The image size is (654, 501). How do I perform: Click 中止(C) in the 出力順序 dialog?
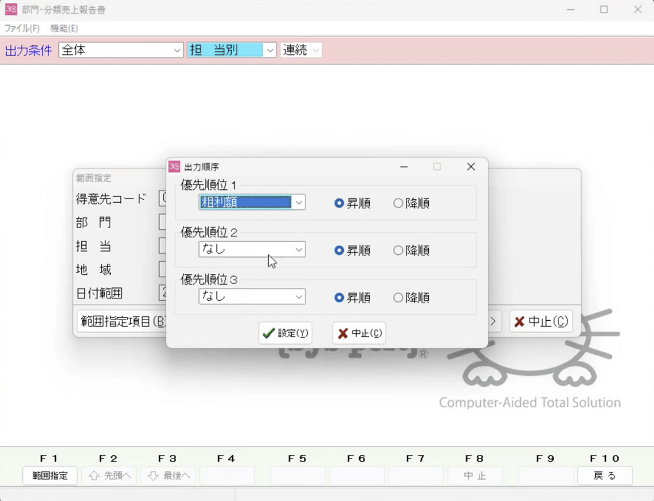[359, 333]
